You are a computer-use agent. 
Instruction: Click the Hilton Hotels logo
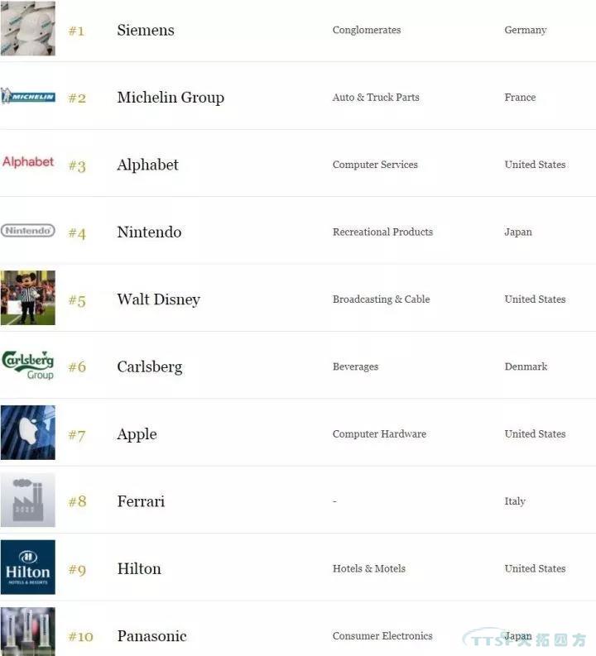tap(27, 567)
